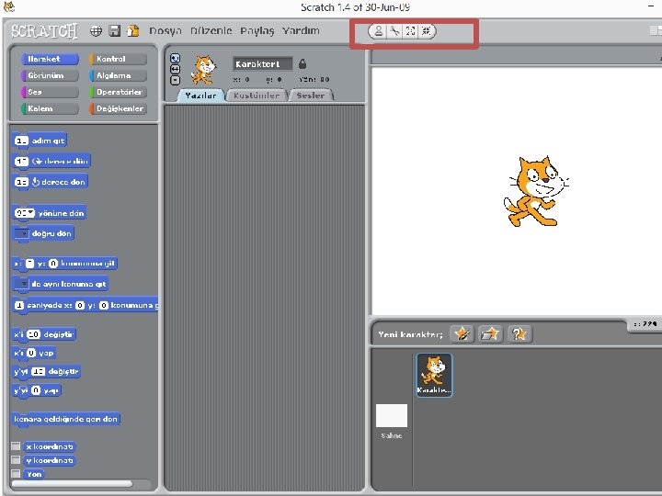Screen dimensions: 662x496
Task: Toggle the sprite drag lock icon
Action: click(x=302, y=64)
